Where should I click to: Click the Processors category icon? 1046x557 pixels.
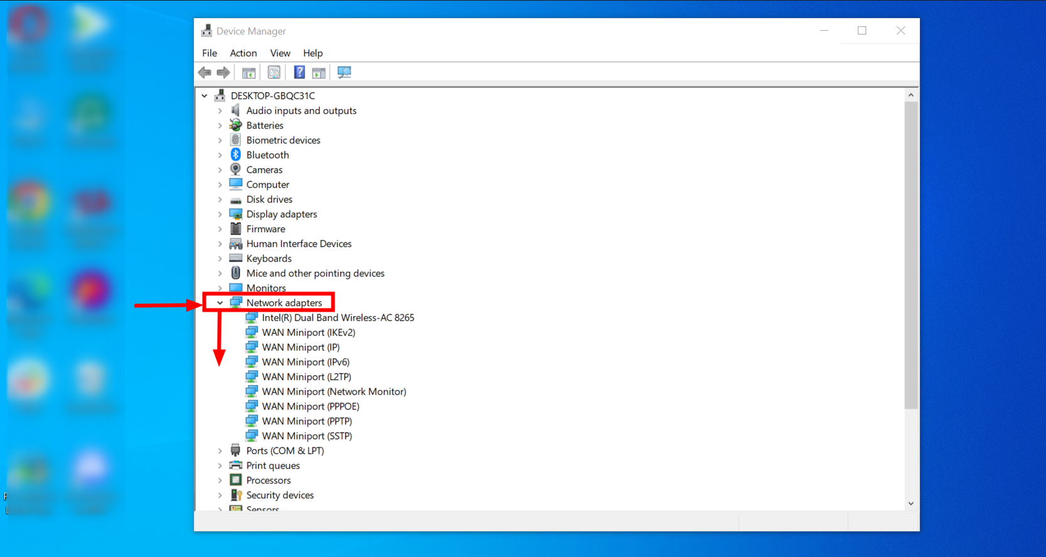pos(236,480)
